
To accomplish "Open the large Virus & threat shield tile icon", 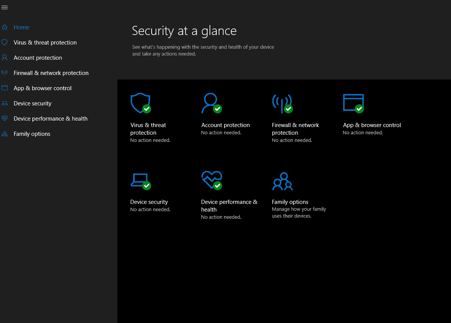I will [141, 103].
